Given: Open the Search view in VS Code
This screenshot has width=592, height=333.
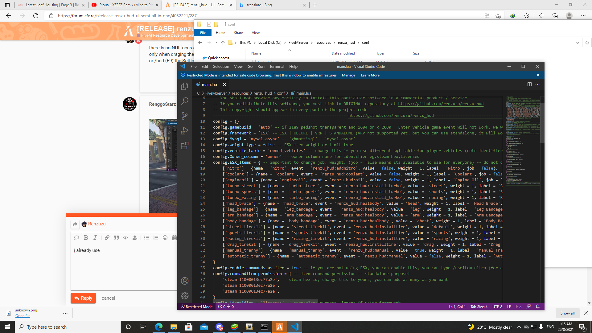Looking at the screenshot, I should 185,101.
